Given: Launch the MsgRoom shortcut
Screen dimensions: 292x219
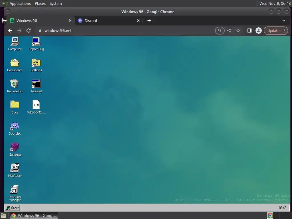Looking at the screenshot, I should tap(15, 171).
